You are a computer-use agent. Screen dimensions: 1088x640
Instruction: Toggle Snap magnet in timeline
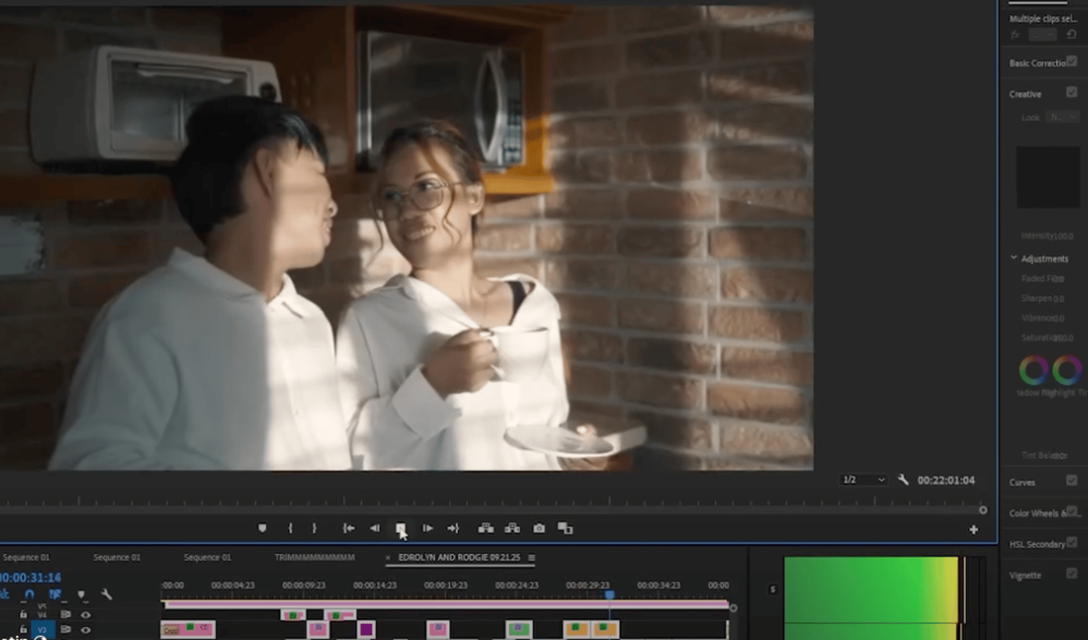29,594
